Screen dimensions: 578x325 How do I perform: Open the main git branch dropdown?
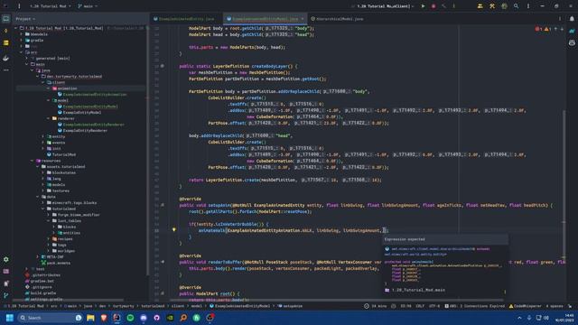pos(88,6)
